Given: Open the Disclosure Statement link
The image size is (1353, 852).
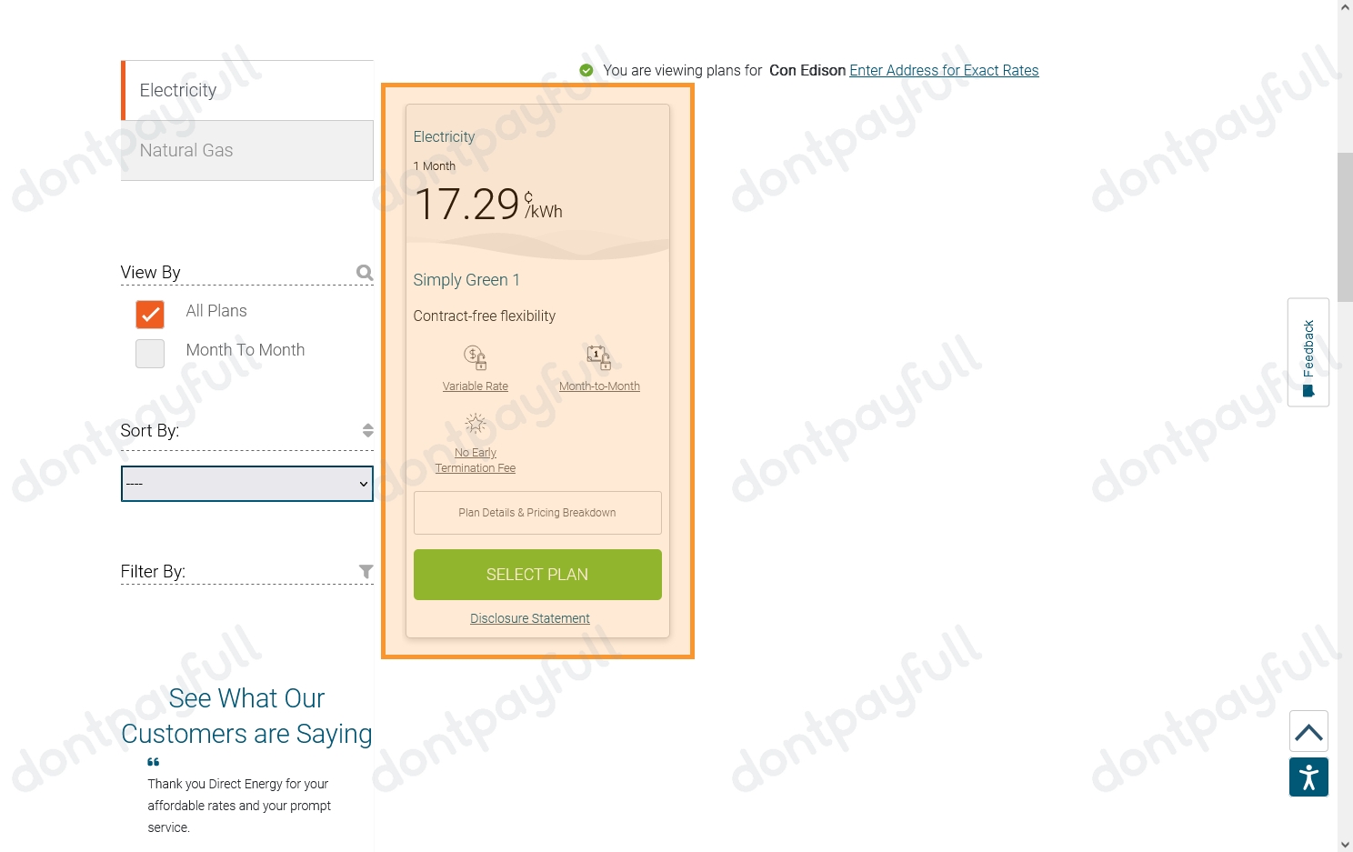Looking at the screenshot, I should [x=530, y=618].
